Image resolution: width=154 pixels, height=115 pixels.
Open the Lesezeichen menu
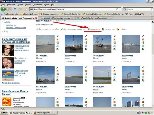tap(37, 5)
